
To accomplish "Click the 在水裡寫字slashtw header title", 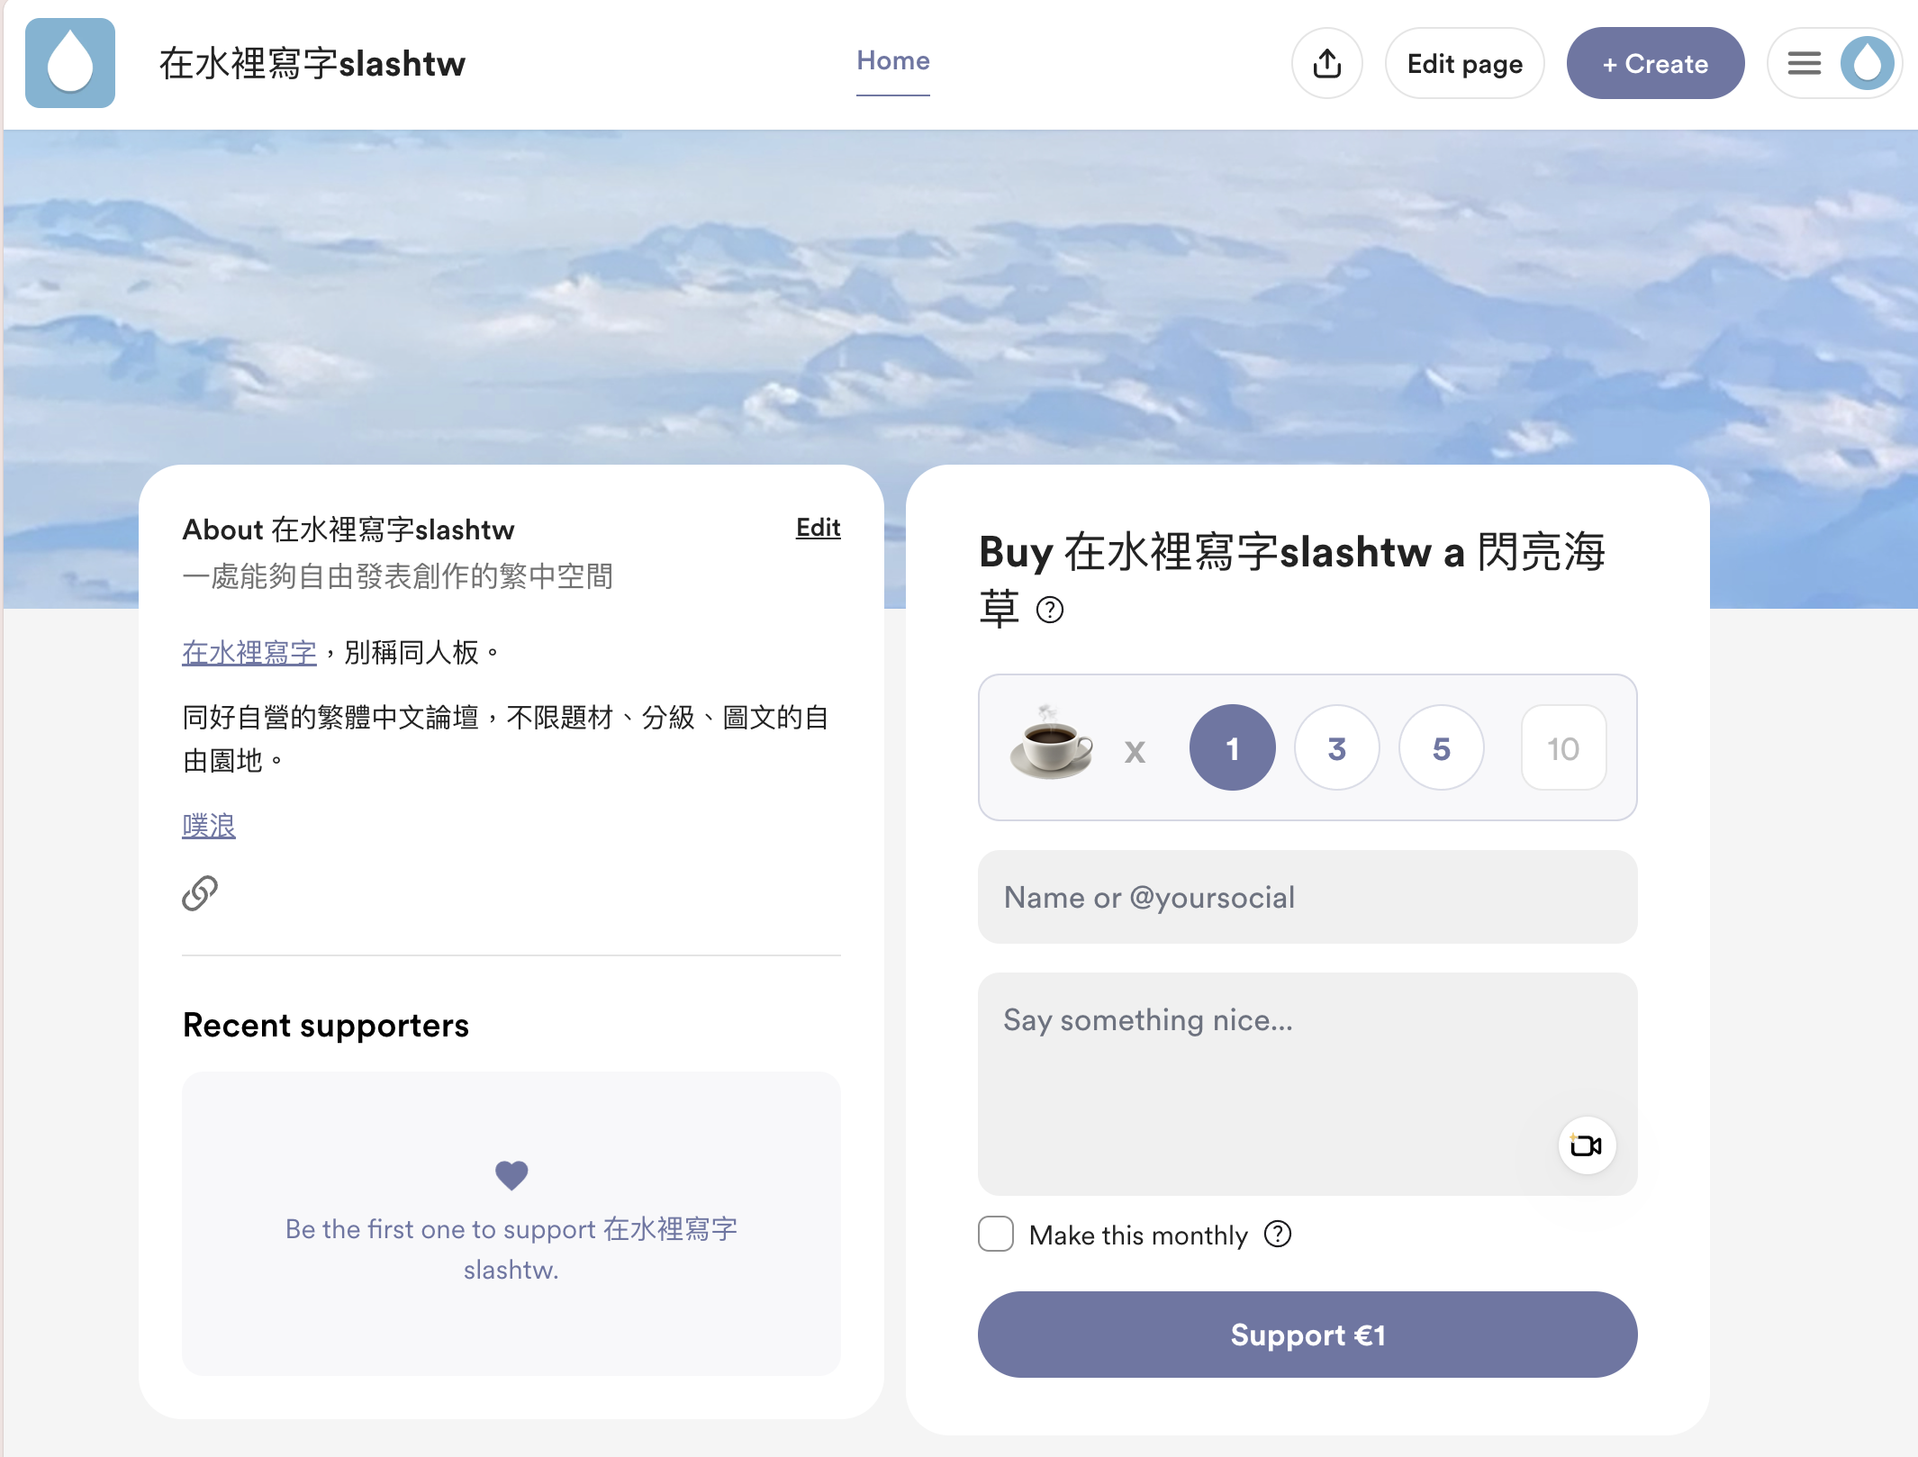I will [312, 63].
